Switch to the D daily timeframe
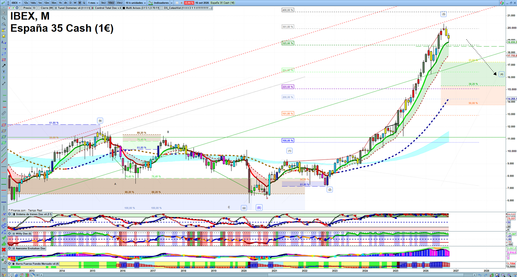 70,3
